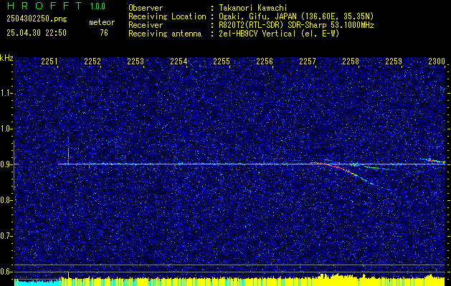This screenshot has height=286, width=451.
Task: Click the 2258 time marker
Action: (351, 61)
